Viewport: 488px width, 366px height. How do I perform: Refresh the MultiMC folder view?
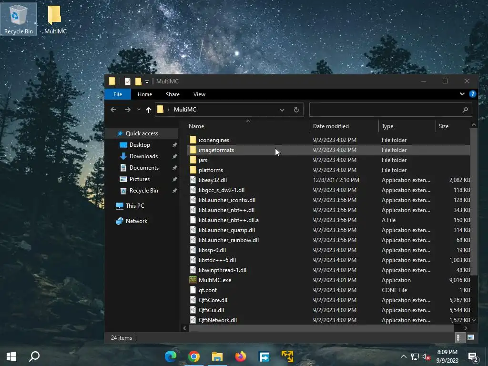[x=296, y=110]
